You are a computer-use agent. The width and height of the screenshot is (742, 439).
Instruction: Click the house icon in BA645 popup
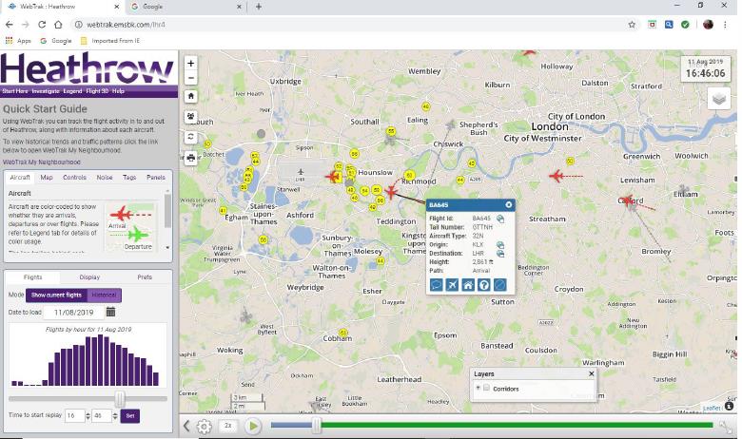(x=468, y=285)
